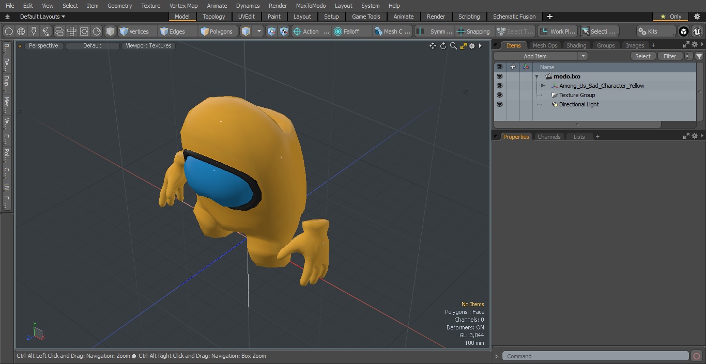
Task: Click the Command input field
Action: click(595, 356)
